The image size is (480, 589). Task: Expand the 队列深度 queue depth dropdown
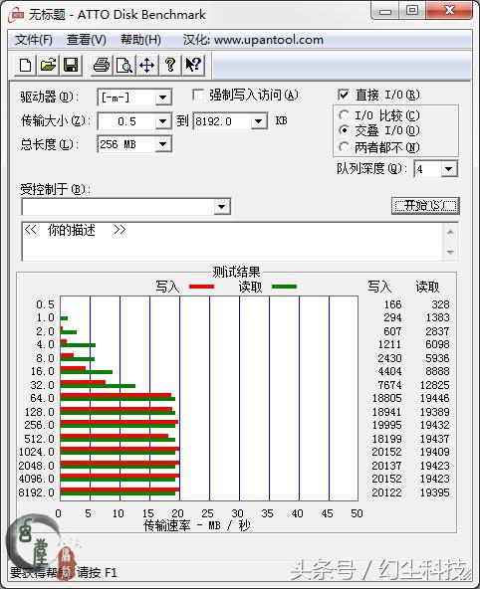pos(449,169)
